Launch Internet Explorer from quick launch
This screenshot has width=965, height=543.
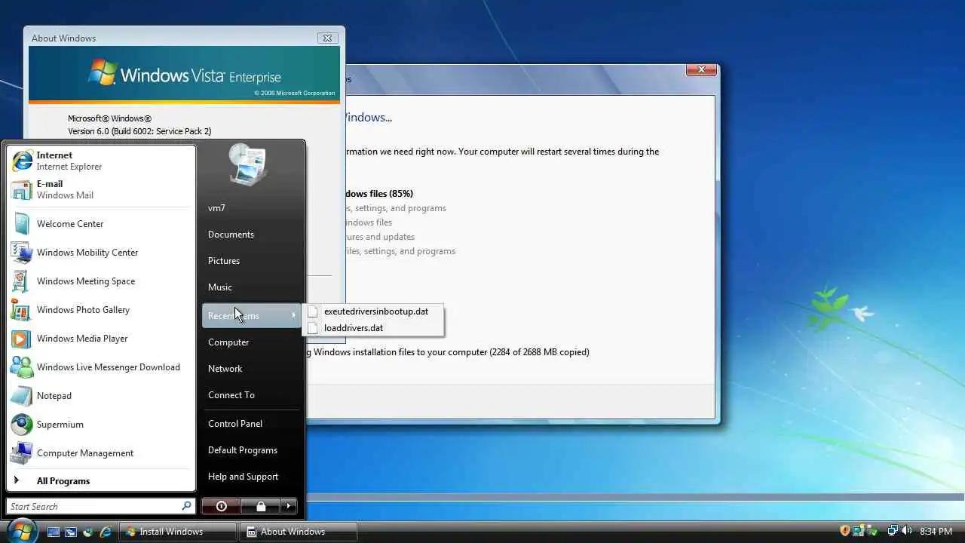(106, 532)
